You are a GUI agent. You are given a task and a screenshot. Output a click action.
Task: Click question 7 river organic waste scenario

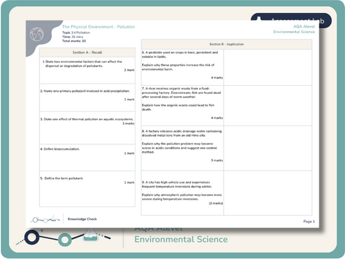coord(181,93)
